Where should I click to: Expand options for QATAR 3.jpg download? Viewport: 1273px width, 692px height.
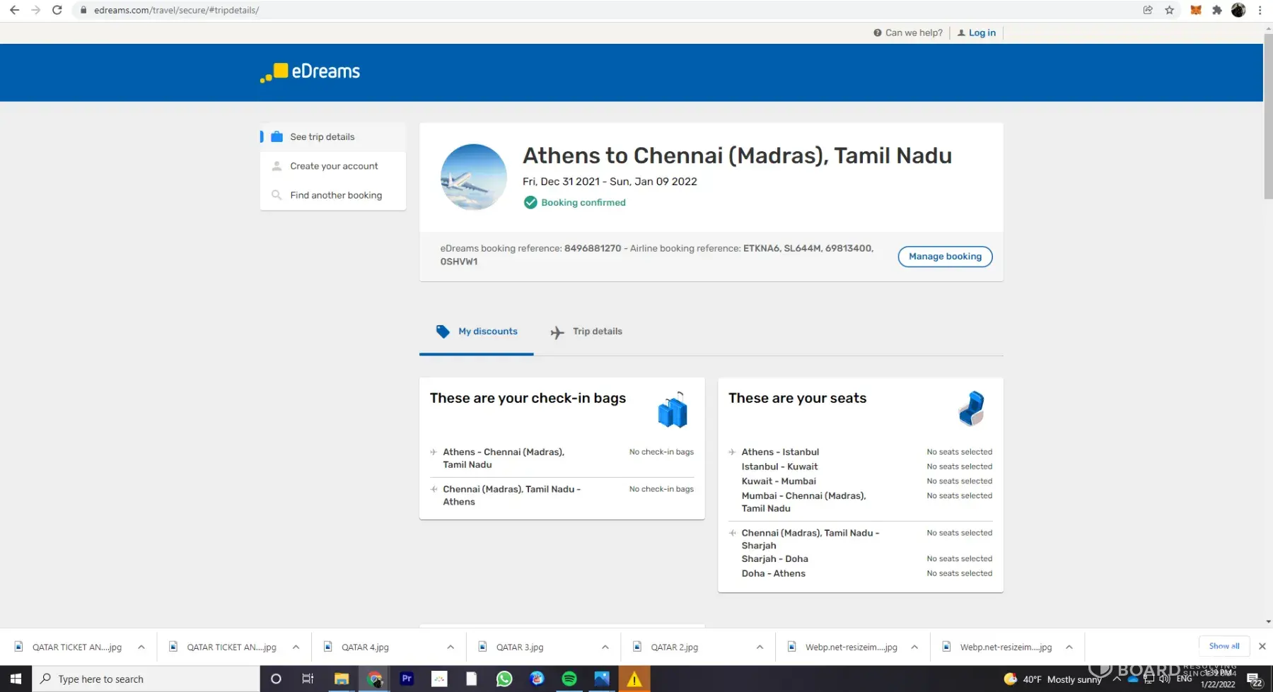coord(605,647)
